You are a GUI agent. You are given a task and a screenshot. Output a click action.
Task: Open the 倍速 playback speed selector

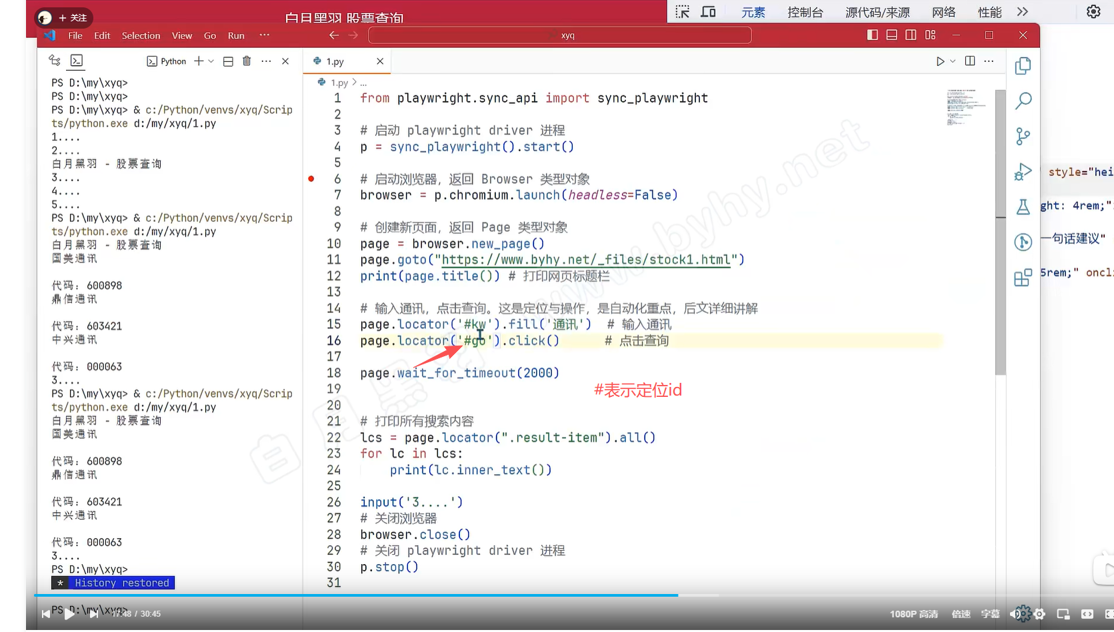click(x=961, y=614)
